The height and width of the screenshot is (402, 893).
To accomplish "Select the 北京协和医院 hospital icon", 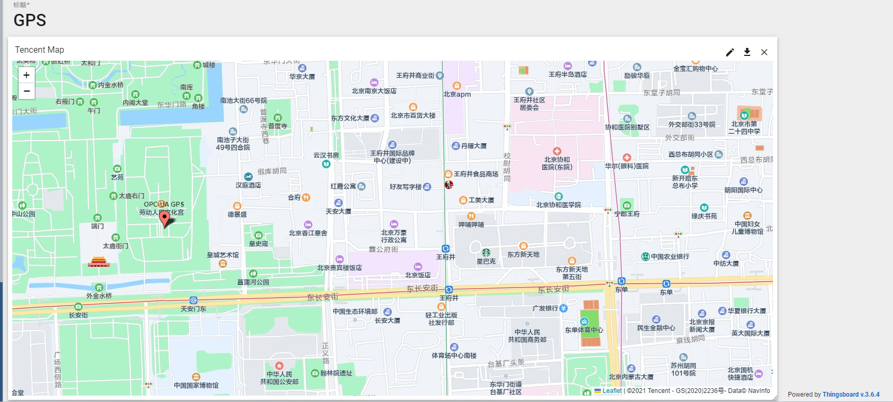I will [557, 151].
